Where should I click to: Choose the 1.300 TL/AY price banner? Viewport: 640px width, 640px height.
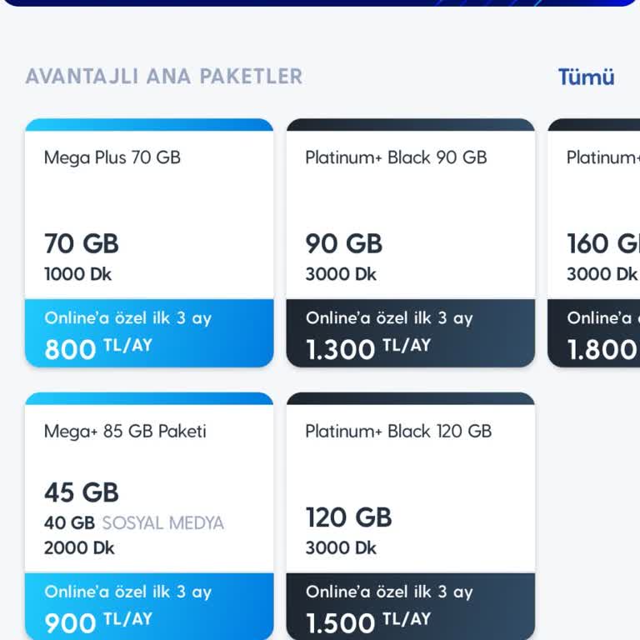411,333
